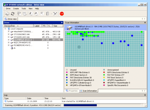
Task: Click the FAT FAT Entries green swatch
Action: [x=104, y=75]
